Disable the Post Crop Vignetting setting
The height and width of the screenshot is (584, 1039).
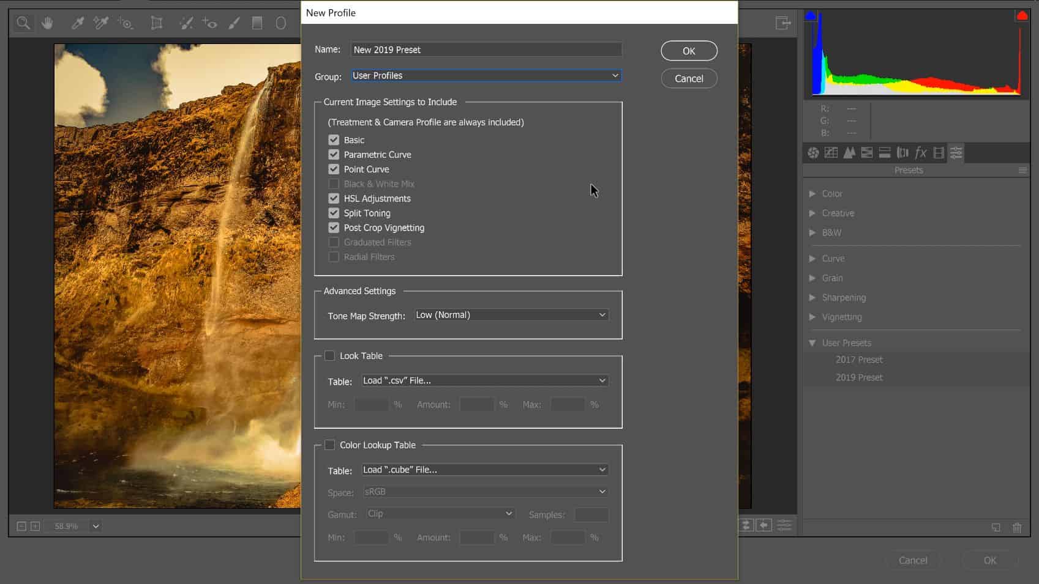[334, 228]
